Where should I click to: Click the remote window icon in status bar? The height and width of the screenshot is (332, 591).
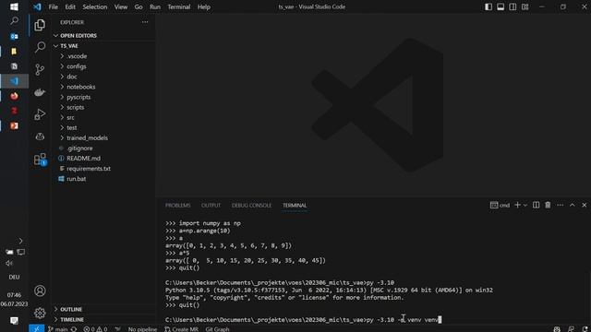tap(37, 328)
